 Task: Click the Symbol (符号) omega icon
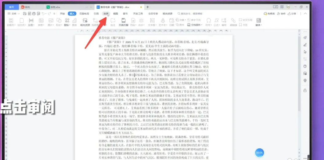[209, 21]
